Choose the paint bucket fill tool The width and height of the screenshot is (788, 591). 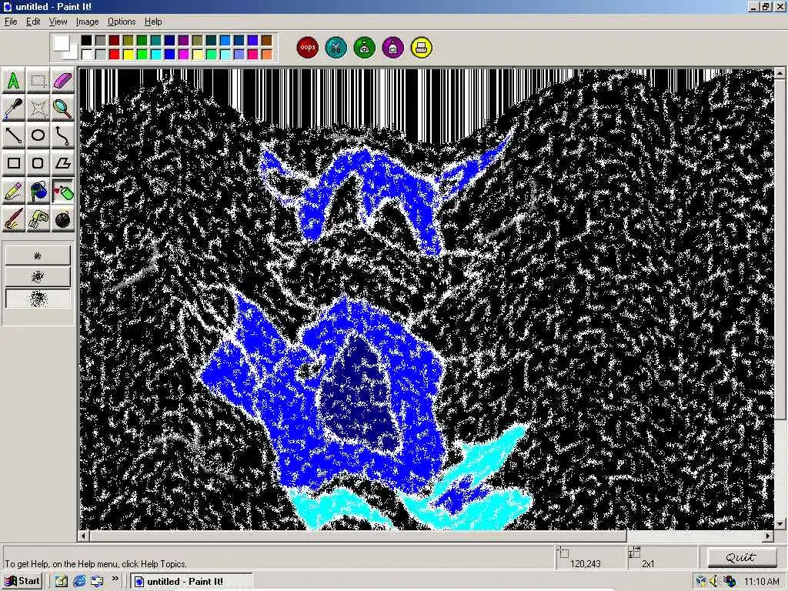click(x=38, y=192)
